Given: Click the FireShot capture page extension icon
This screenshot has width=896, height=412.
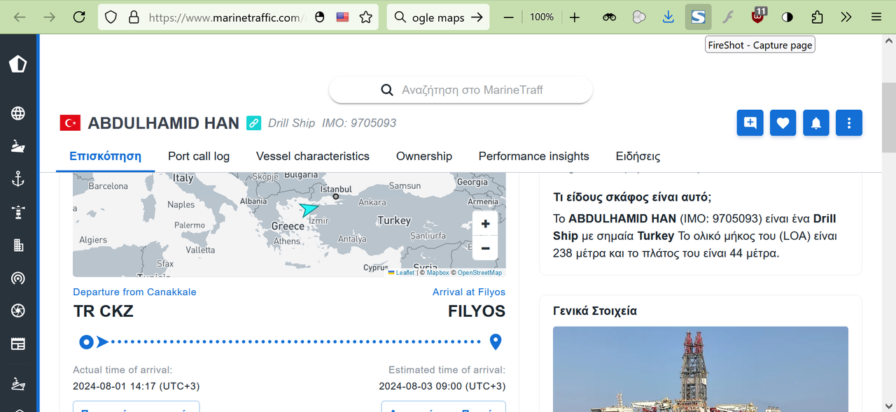Looking at the screenshot, I should [698, 17].
